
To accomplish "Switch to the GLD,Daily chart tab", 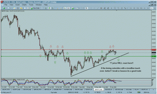I will pyautogui.click(x=129, y=90).
